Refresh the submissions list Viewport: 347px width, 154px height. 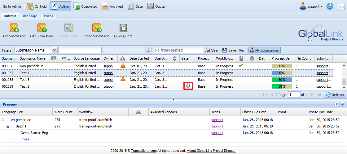[335, 94]
